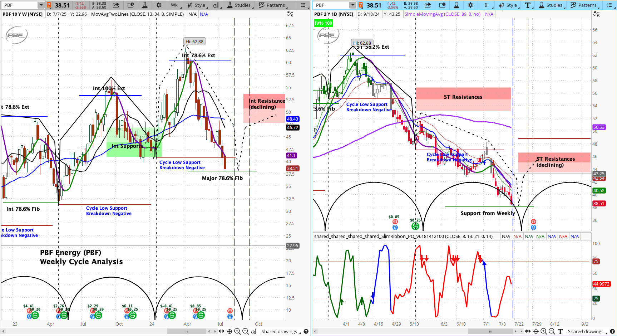Image resolution: width=617 pixels, height=336 pixels.
Task: Click the red earnings phone icon on daily chart
Action: pos(533,222)
